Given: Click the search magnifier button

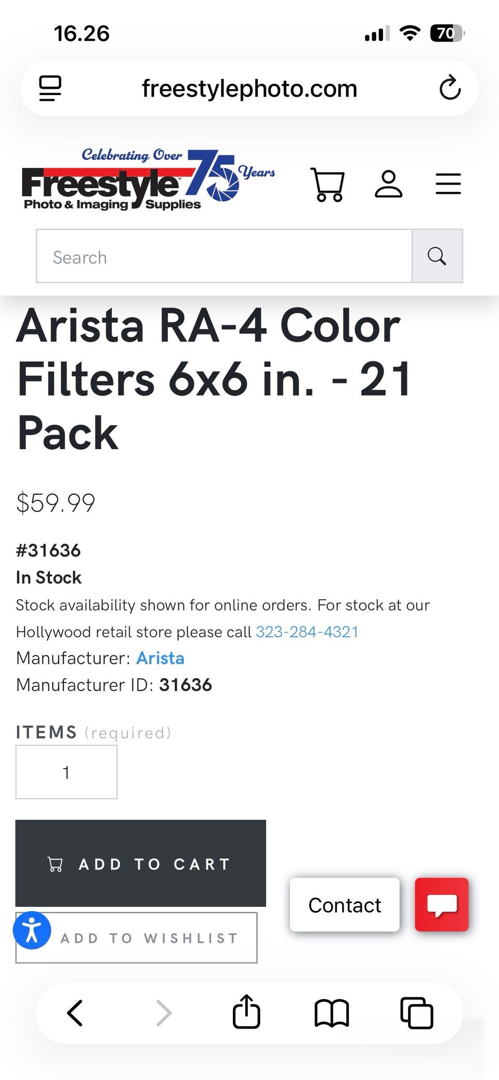Looking at the screenshot, I should (437, 256).
